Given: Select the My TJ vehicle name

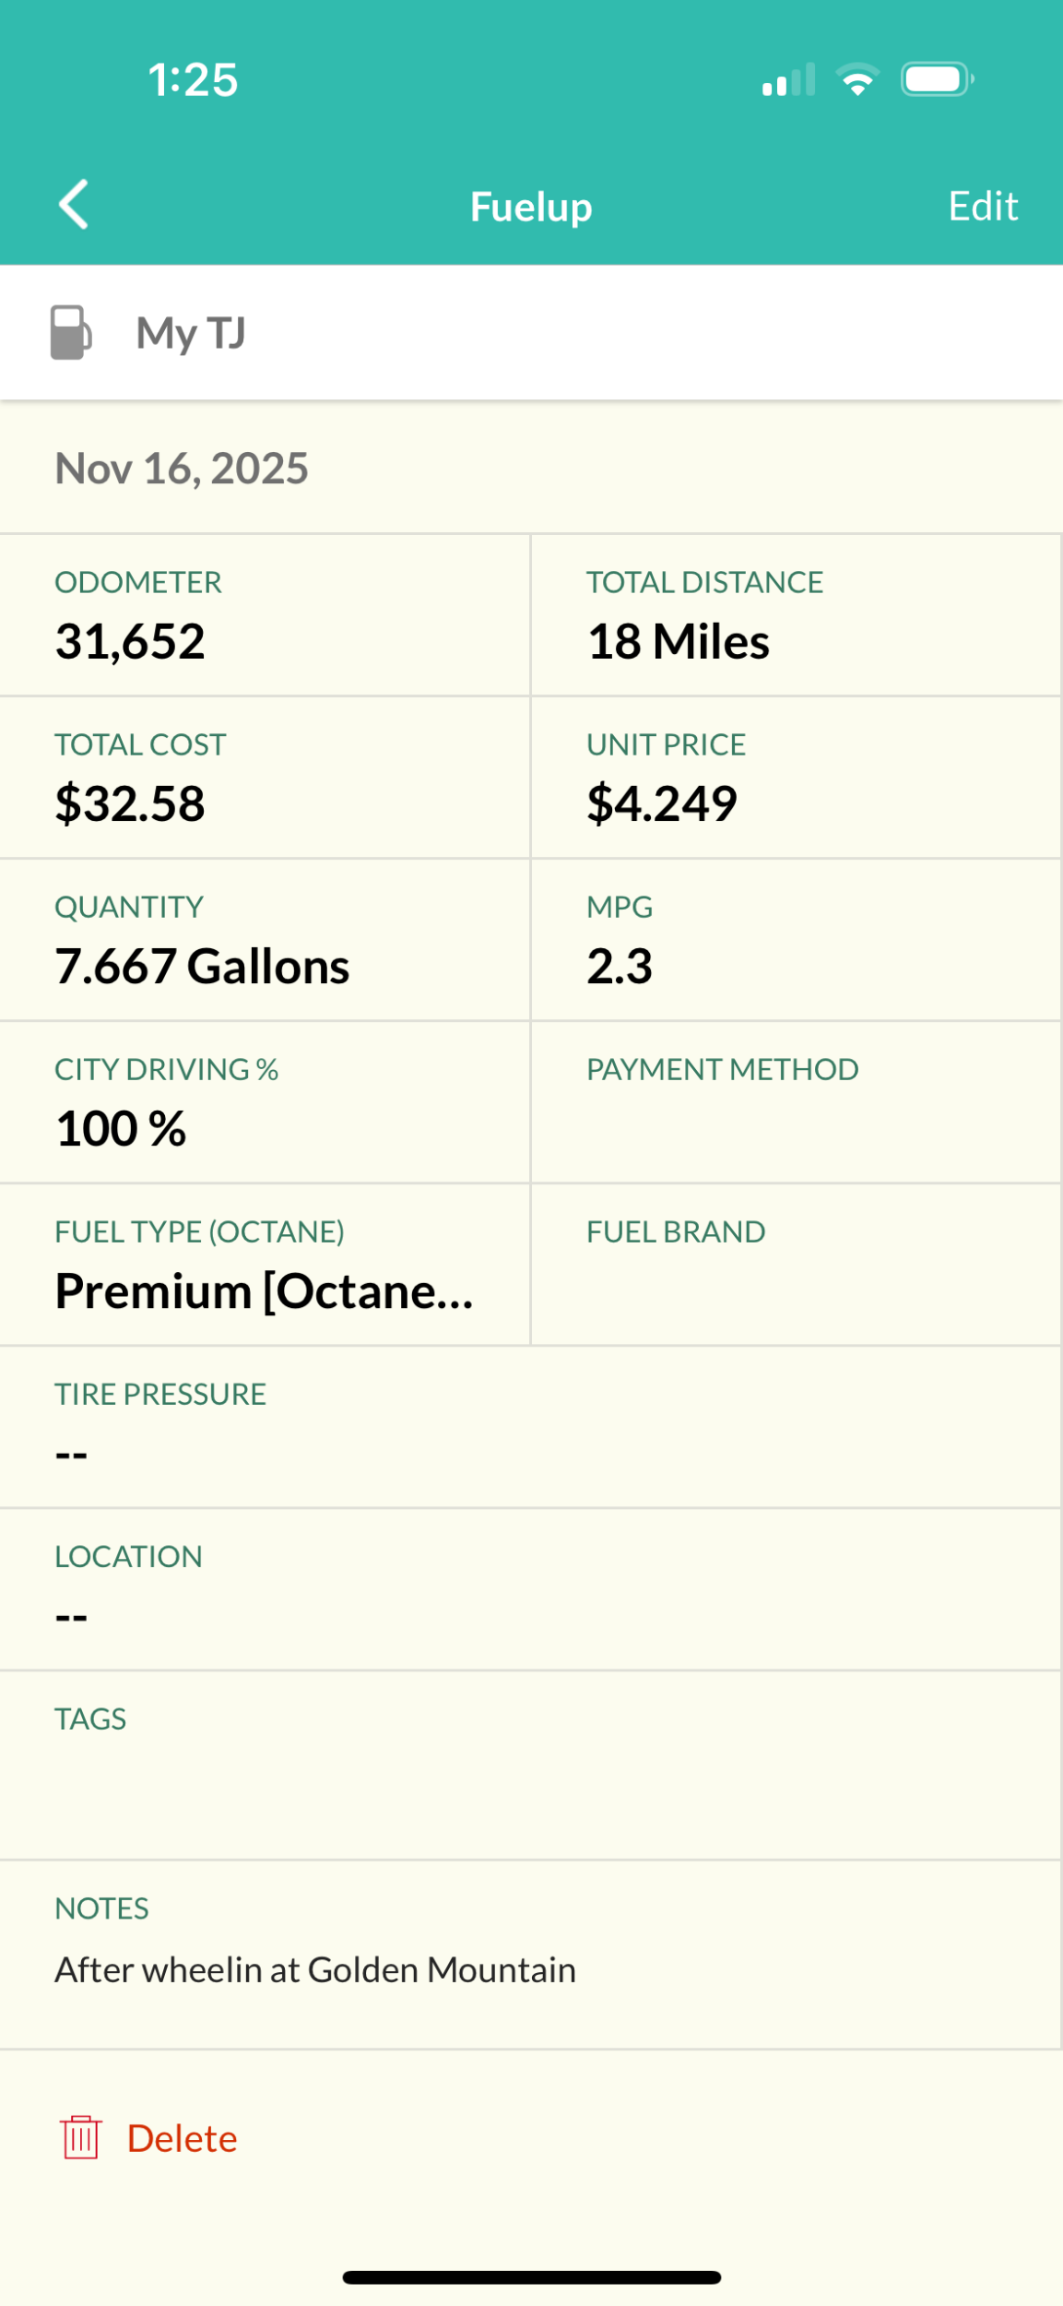Looking at the screenshot, I should click(191, 333).
